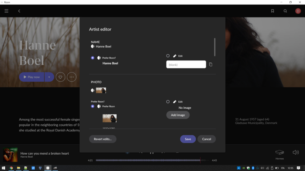Screen dimensions: 305x171
Task: Open the profile avatar D
Action: [298, 11]
